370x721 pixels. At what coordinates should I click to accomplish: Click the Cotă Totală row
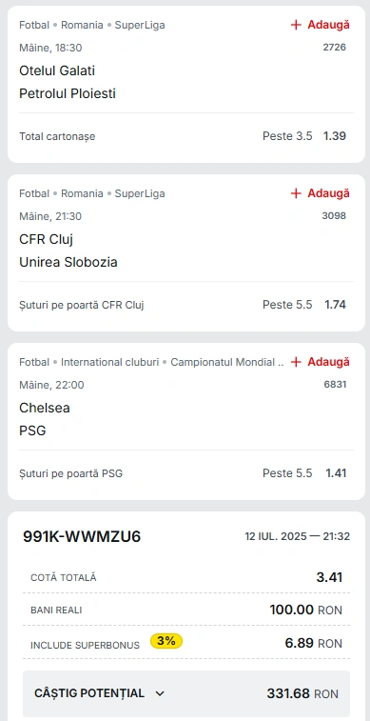(x=186, y=577)
